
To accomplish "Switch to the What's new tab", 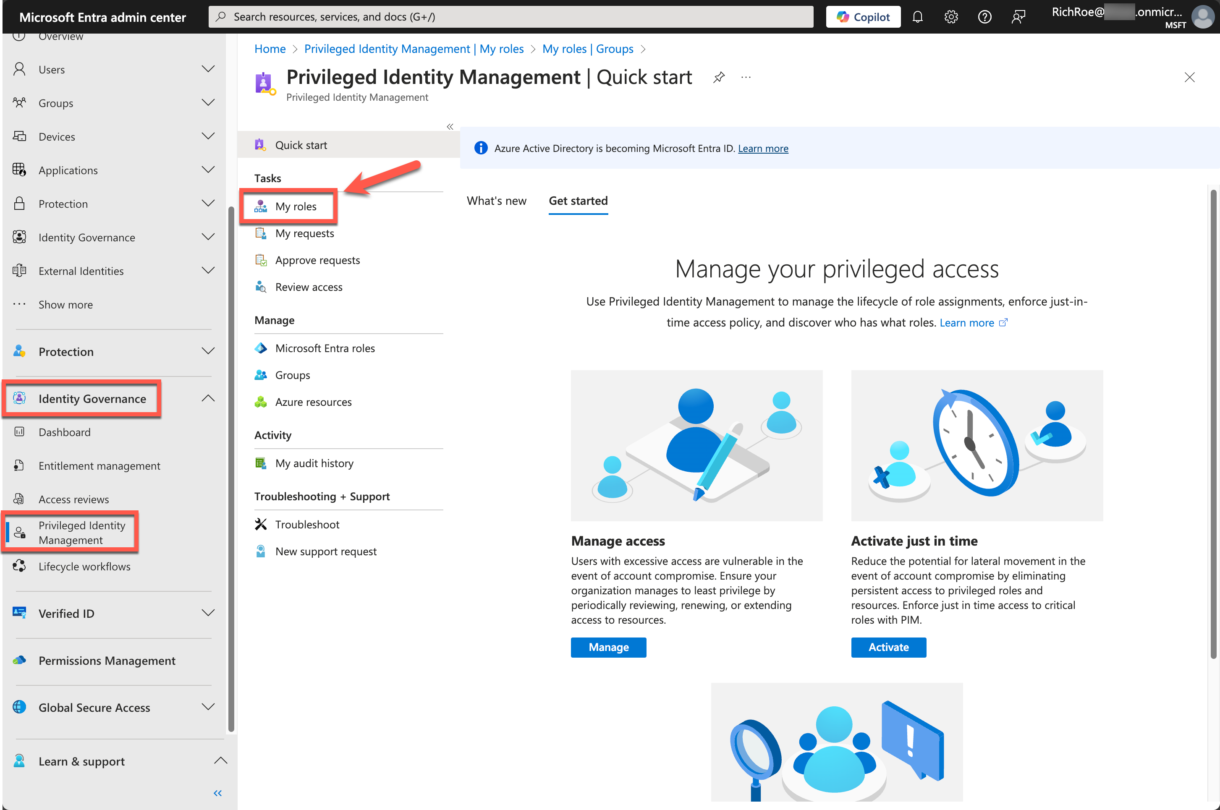I will [496, 201].
